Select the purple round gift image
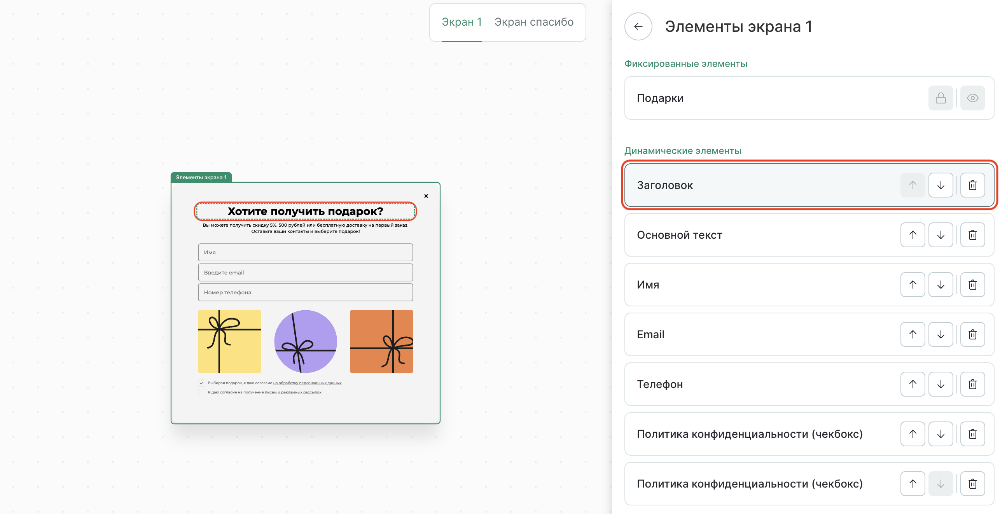This screenshot has height=514, width=1007. pos(305,341)
